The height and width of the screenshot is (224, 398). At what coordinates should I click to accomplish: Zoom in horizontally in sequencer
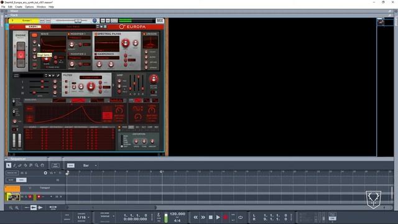[x=17, y=208]
